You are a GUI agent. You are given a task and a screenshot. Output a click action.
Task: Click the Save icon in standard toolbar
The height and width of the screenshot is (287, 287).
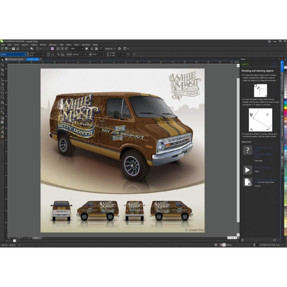tap(13, 48)
